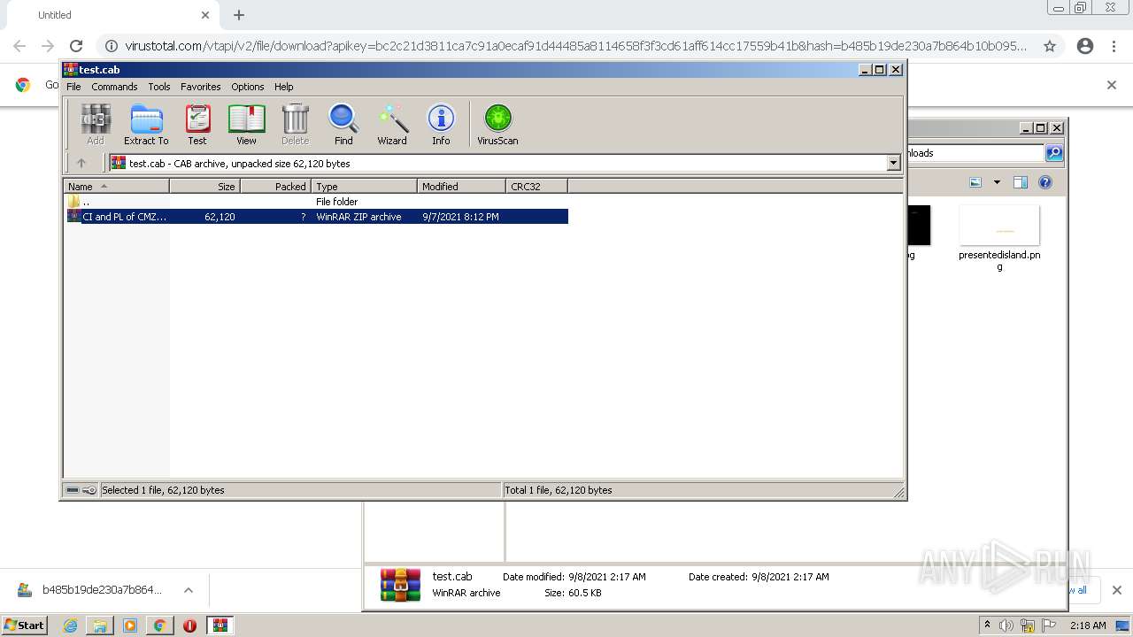
Task: Expand the archive path dropdown
Action: pyautogui.click(x=893, y=163)
